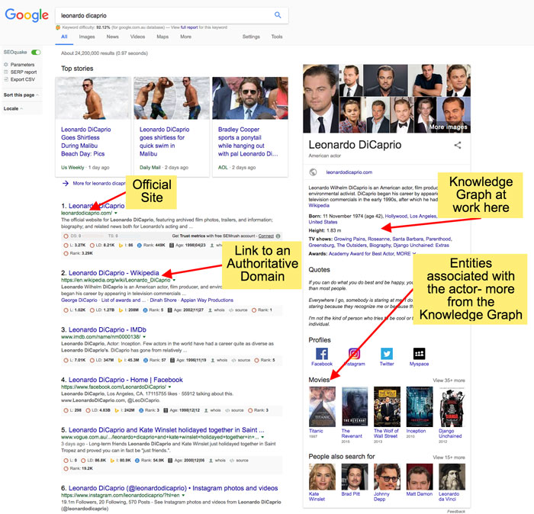The height and width of the screenshot is (514, 534).
Task: Open dropdown arrow next to Facebook URL
Action: pyautogui.click(x=169, y=387)
